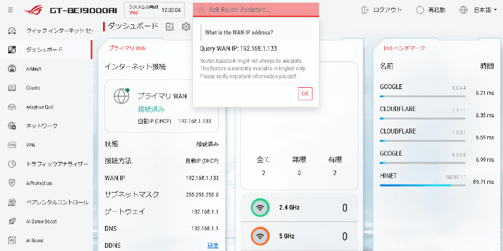Click the subnet mask value 255.255.255.0
The height and width of the screenshot is (251, 503).
click(202, 195)
